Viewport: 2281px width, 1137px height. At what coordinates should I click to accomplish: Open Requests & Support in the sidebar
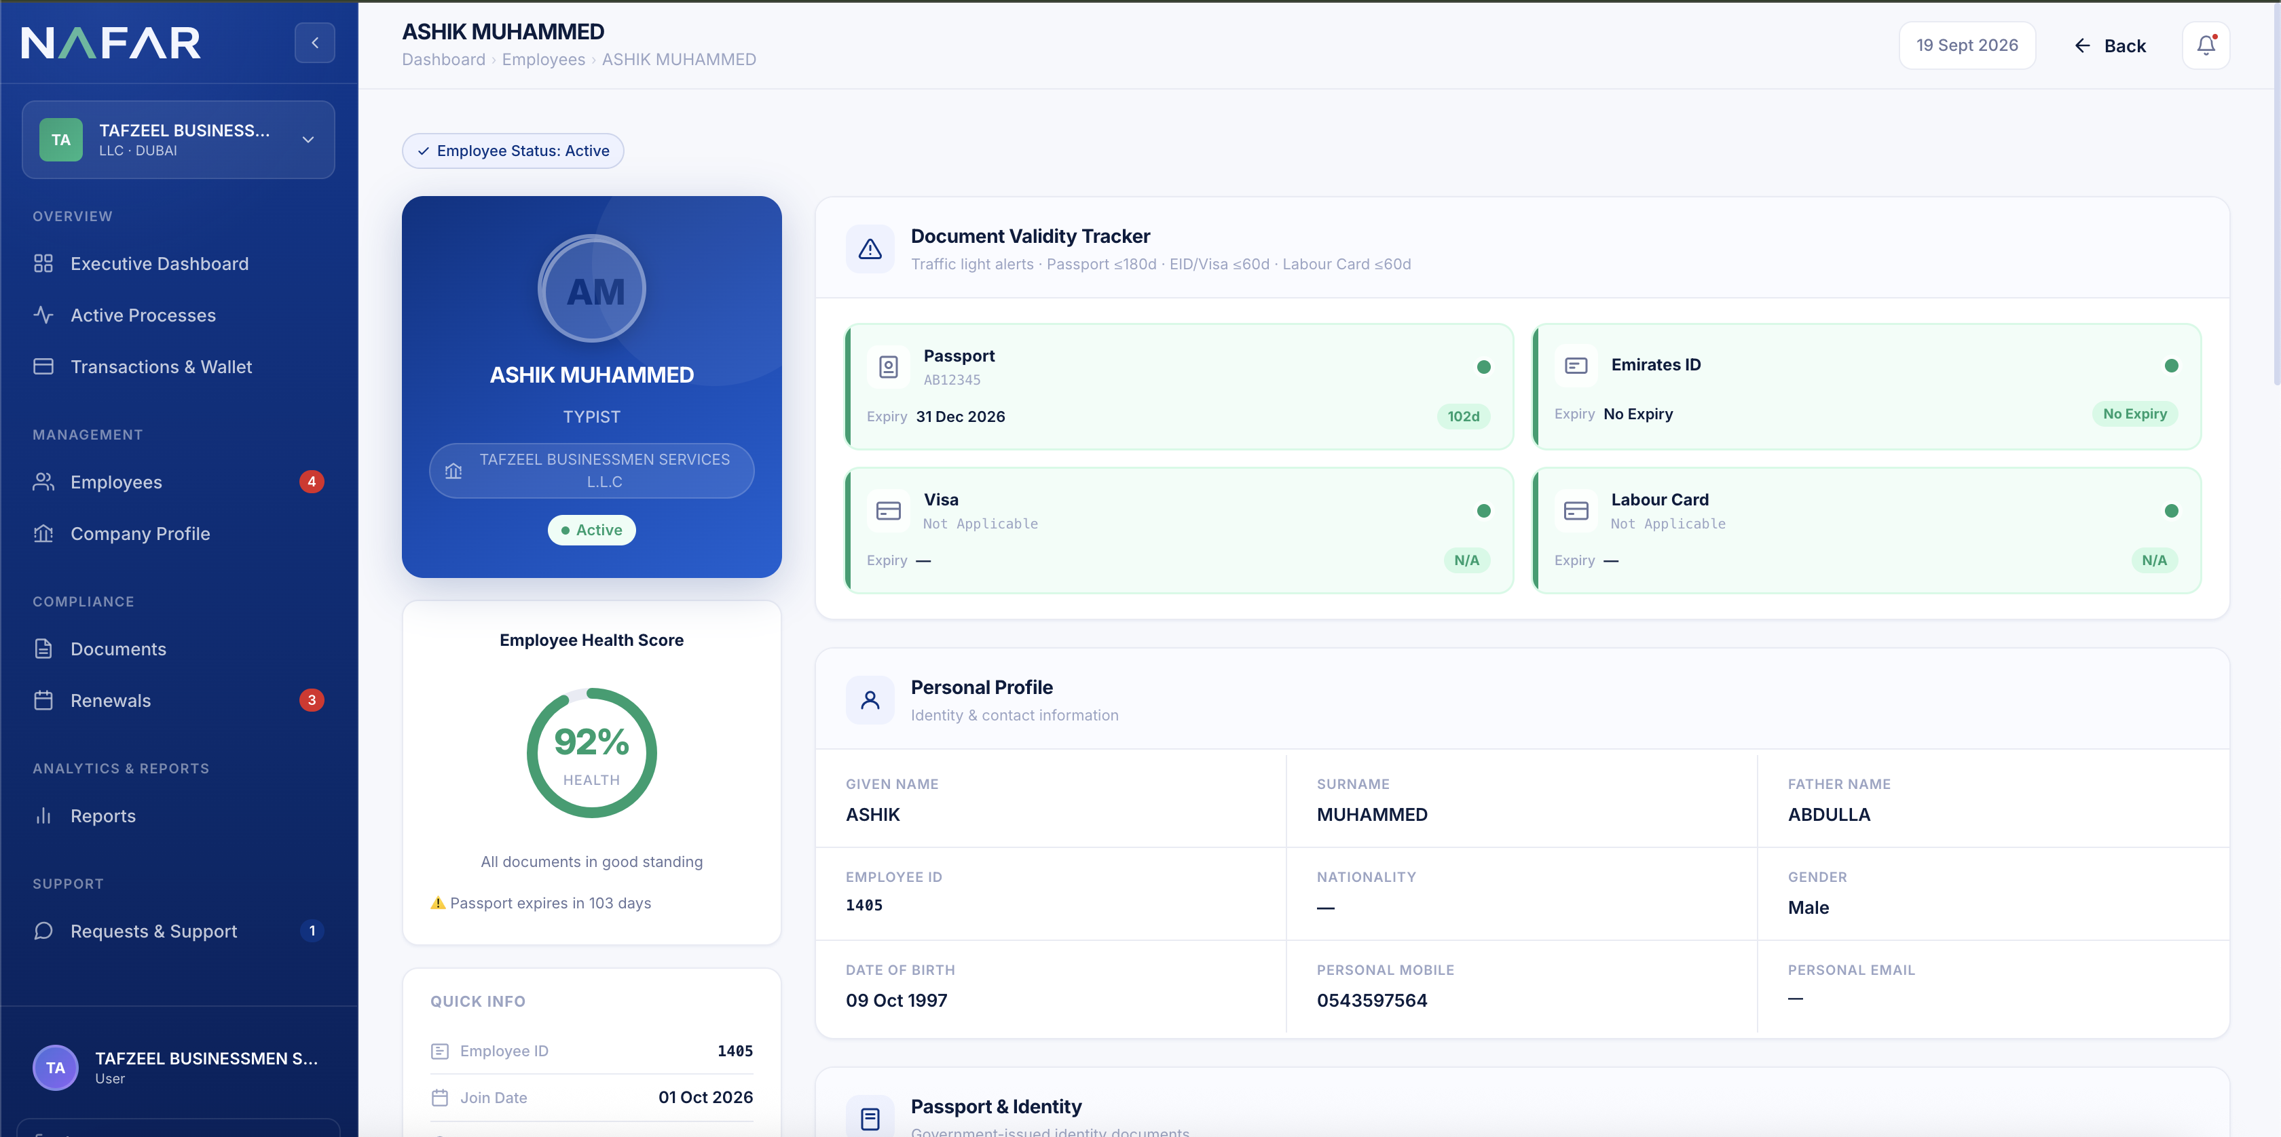178,931
